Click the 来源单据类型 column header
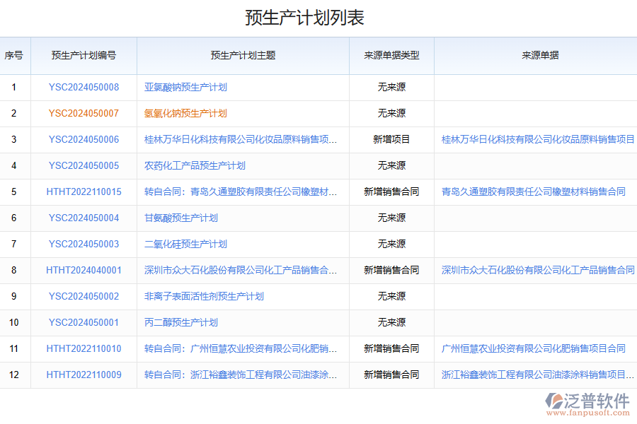 tap(391, 56)
